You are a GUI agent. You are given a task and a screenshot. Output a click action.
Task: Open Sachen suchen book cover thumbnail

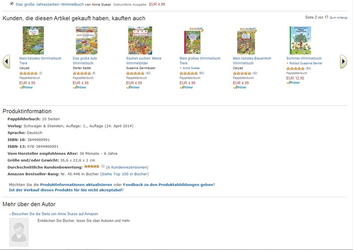pyautogui.click(x=140, y=40)
